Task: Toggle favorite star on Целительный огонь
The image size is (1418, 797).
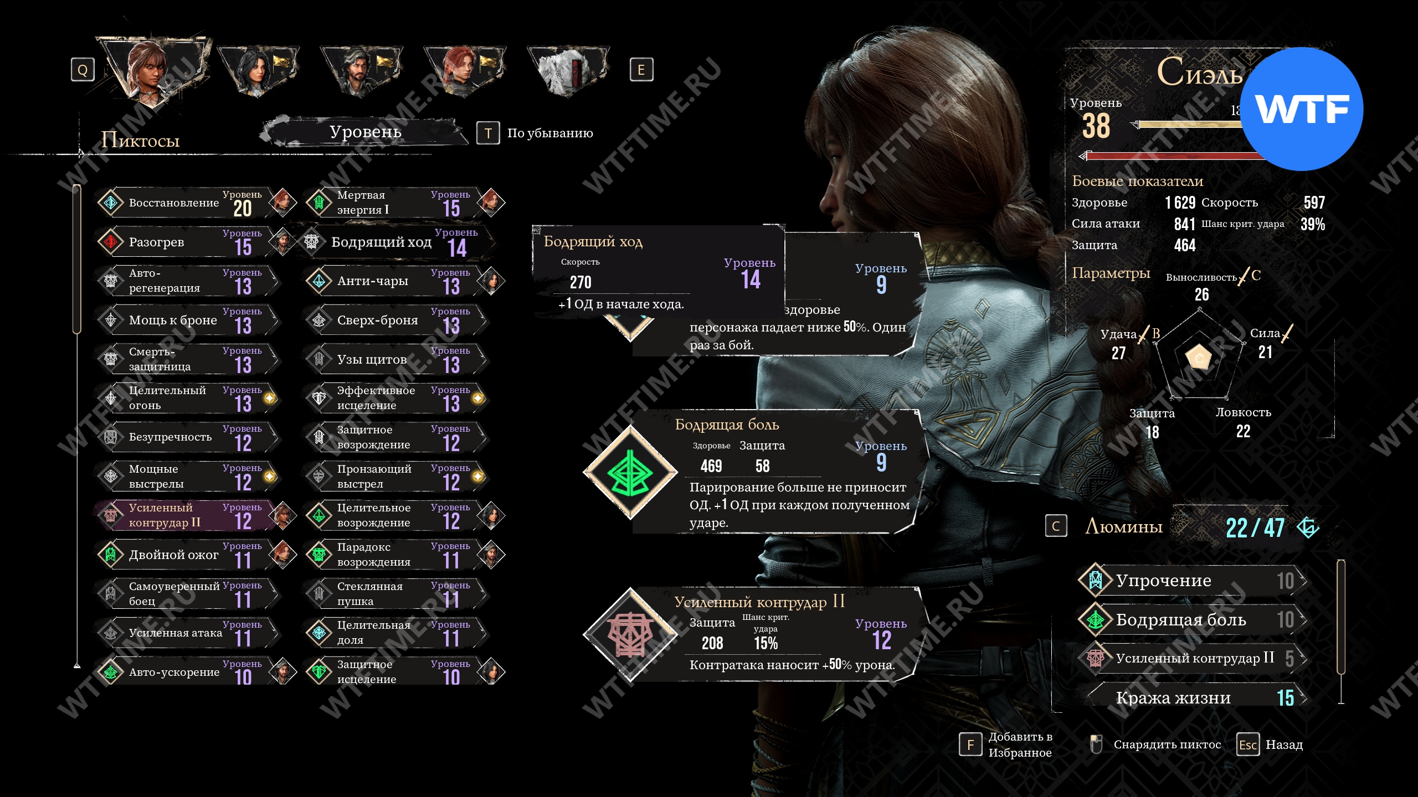Action: [270, 398]
